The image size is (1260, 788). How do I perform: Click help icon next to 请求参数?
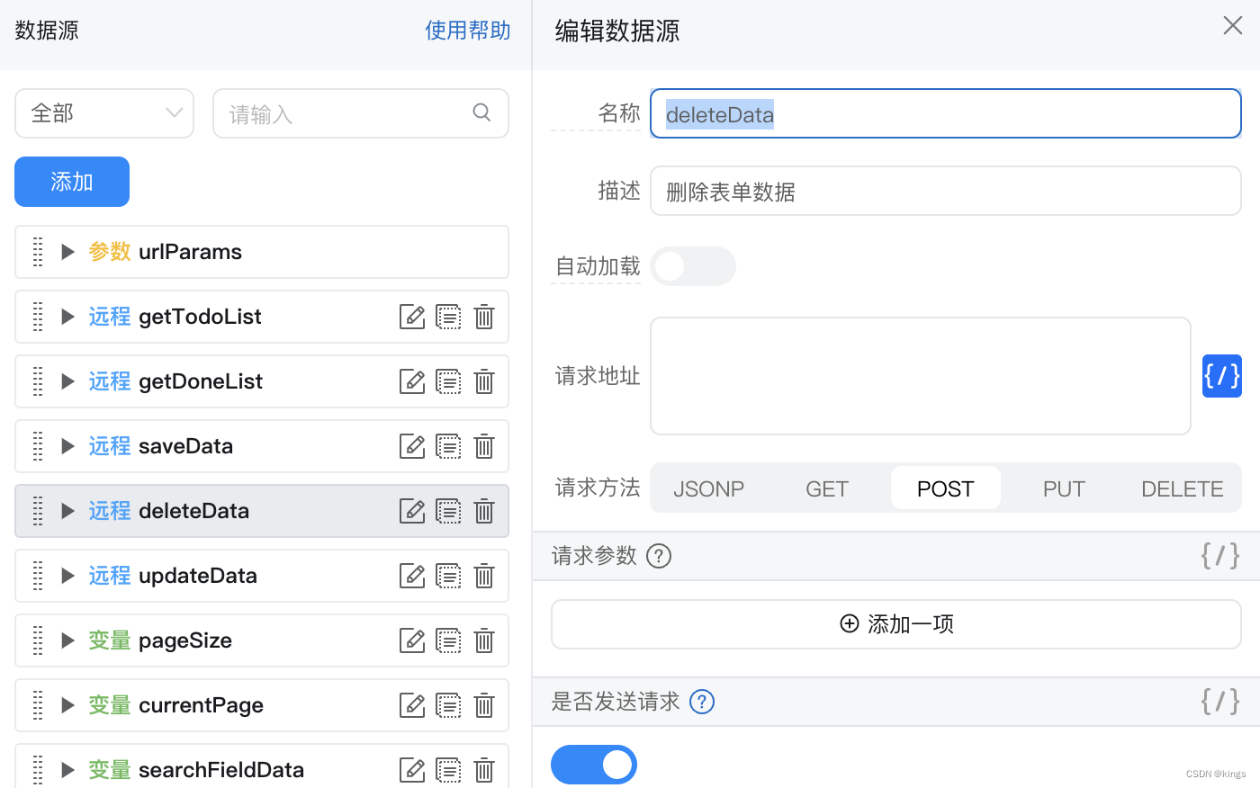coord(659,556)
